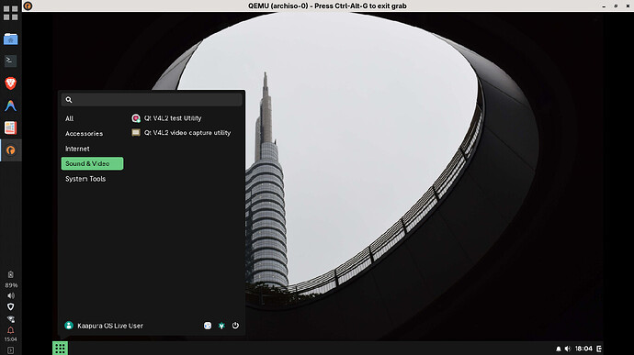Click the 89% battery percentage text
The image size is (634, 355).
coord(11,285)
